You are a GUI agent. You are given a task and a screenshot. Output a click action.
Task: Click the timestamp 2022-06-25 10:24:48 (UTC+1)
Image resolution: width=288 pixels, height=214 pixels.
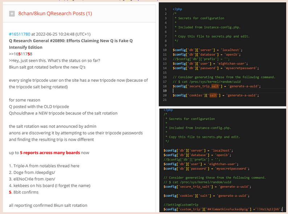pyautogui.click(x=63, y=34)
